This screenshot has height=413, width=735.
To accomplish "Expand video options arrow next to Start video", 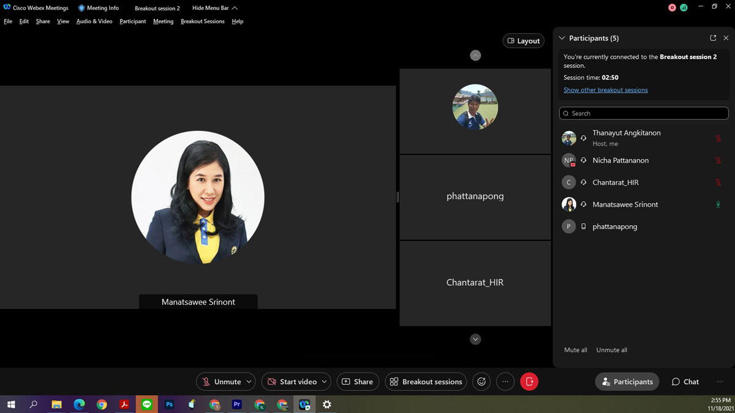I will click(324, 382).
